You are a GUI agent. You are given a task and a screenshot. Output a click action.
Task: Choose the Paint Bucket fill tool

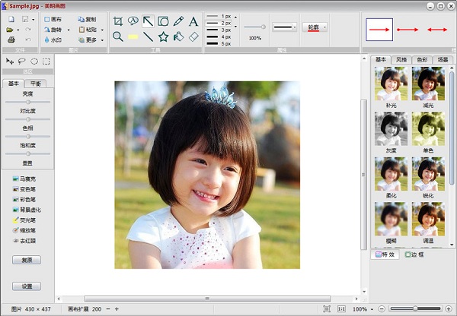(178, 36)
